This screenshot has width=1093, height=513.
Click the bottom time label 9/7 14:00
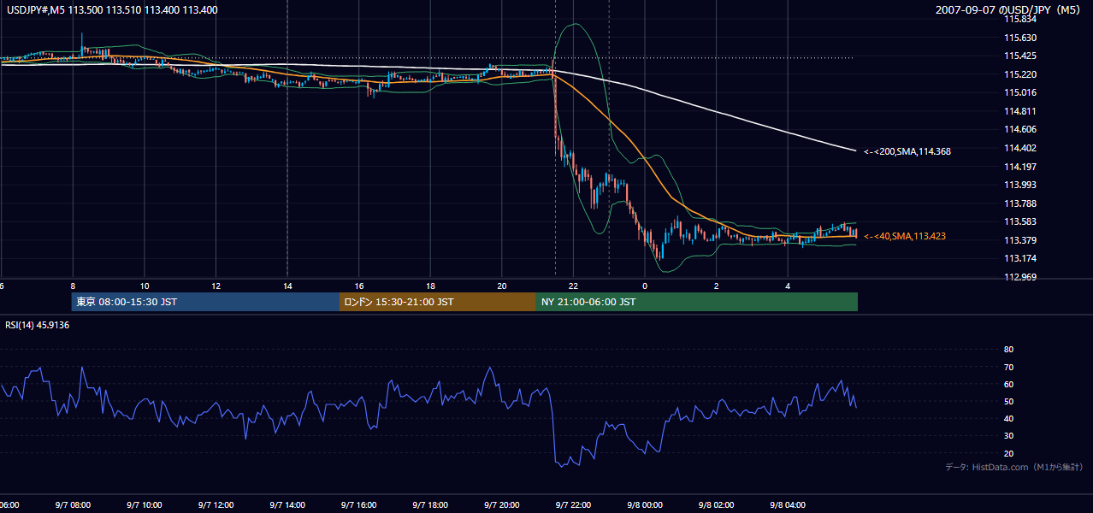coord(287,504)
